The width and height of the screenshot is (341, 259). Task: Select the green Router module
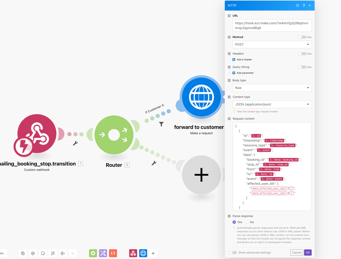pyautogui.click(x=114, y=135)
